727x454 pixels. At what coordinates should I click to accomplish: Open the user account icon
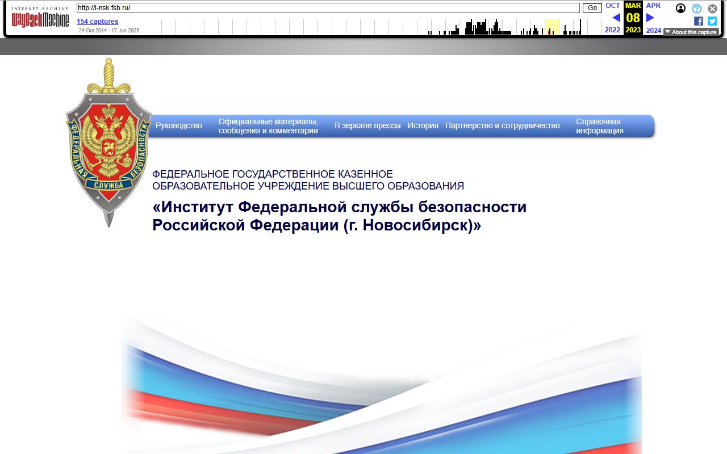coord(680,9)
